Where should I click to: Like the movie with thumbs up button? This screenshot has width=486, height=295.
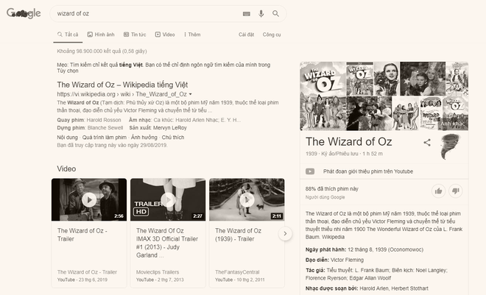(438, 191)
